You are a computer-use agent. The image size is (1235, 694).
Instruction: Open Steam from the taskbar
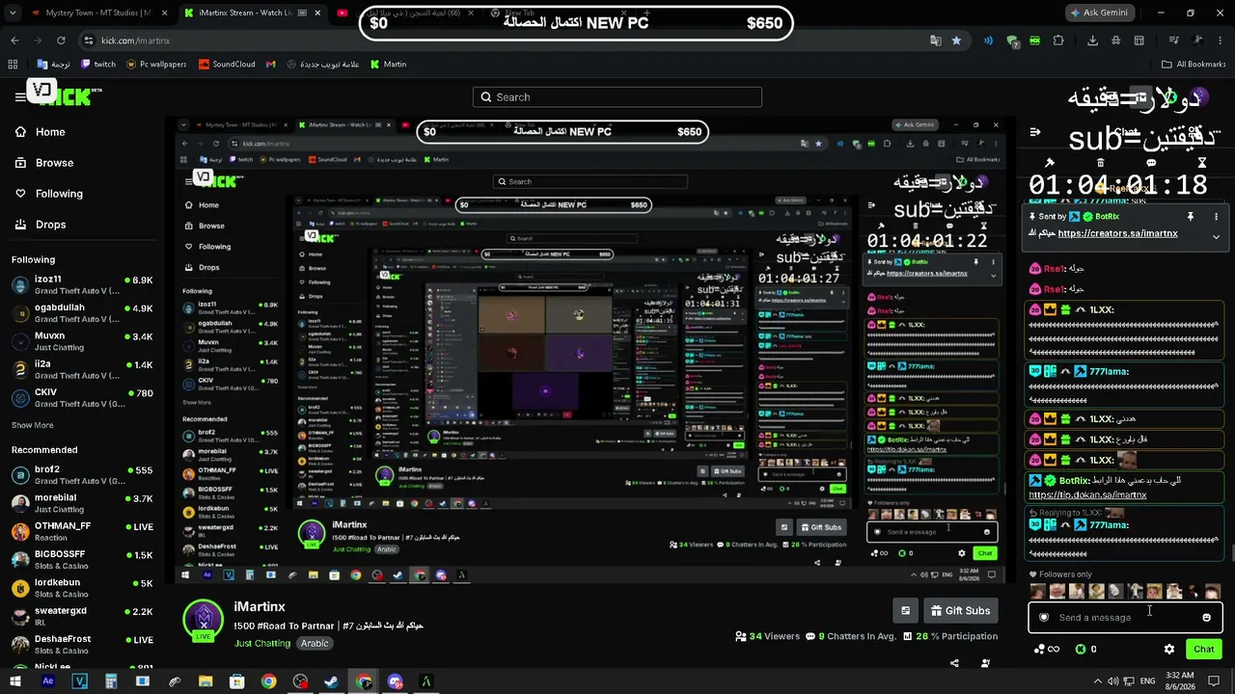click(x=331, y=681)
